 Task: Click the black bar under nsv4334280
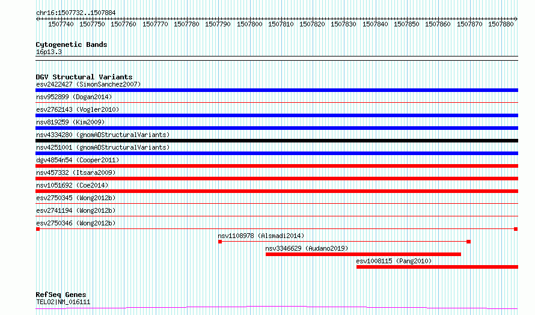pyautogui.click(x=277, y=141)
